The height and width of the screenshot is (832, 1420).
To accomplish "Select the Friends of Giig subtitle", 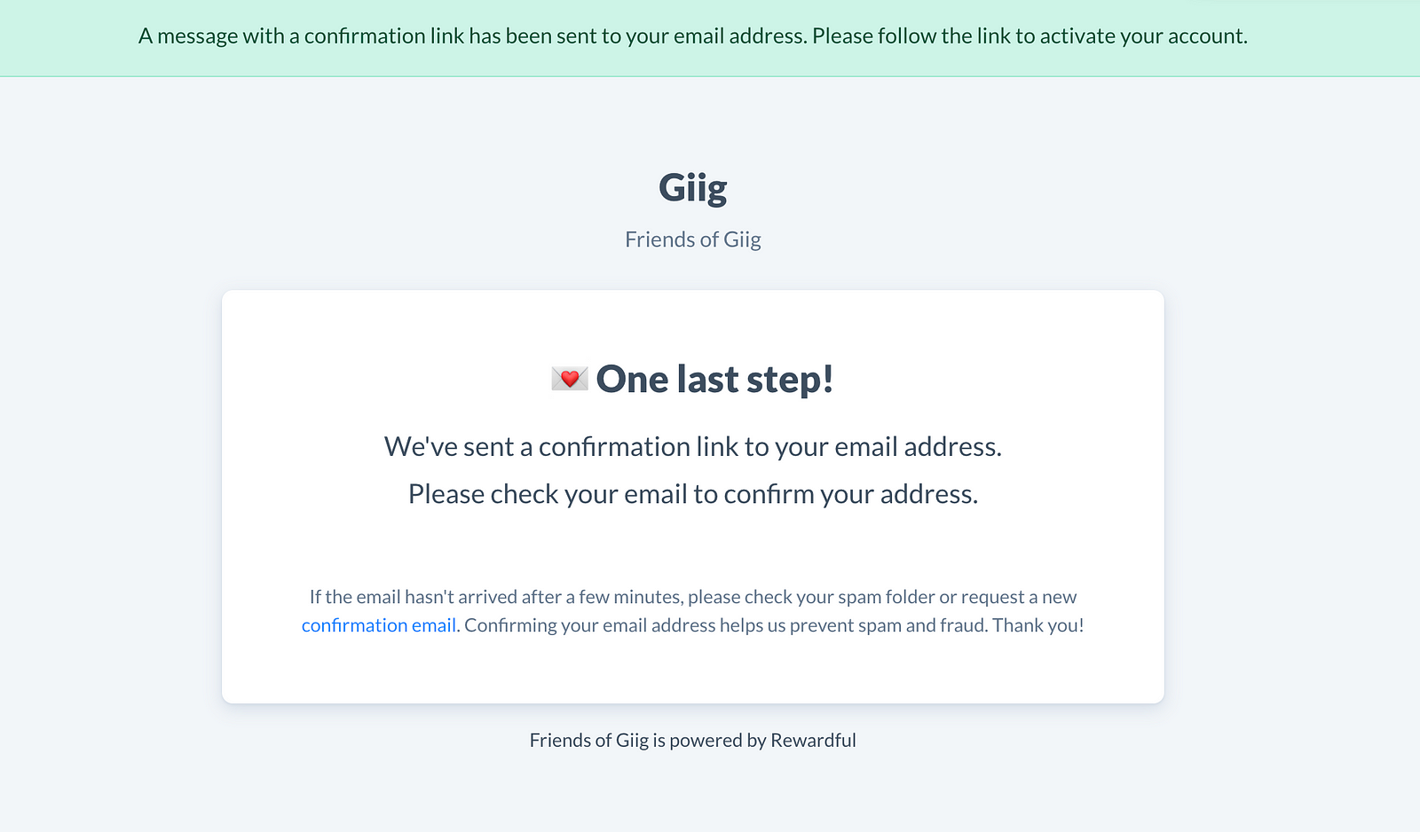I will coord(693,239).
